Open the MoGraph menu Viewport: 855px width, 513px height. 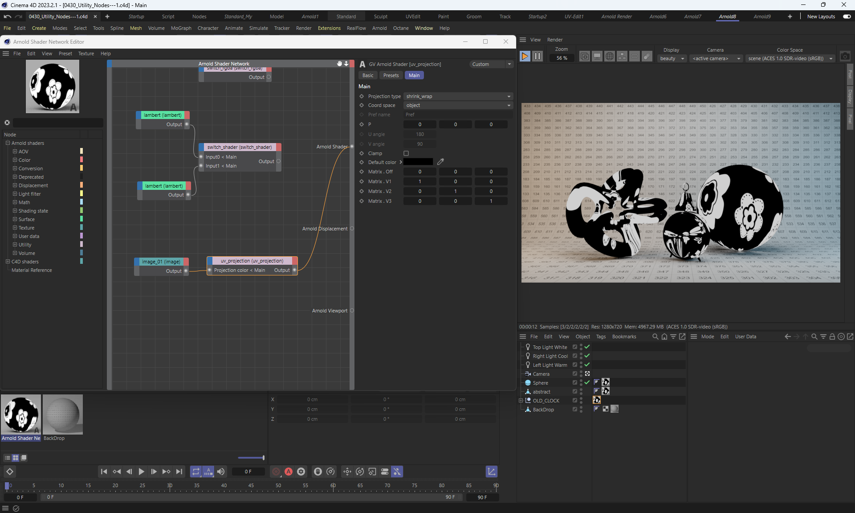pos(181,28)
